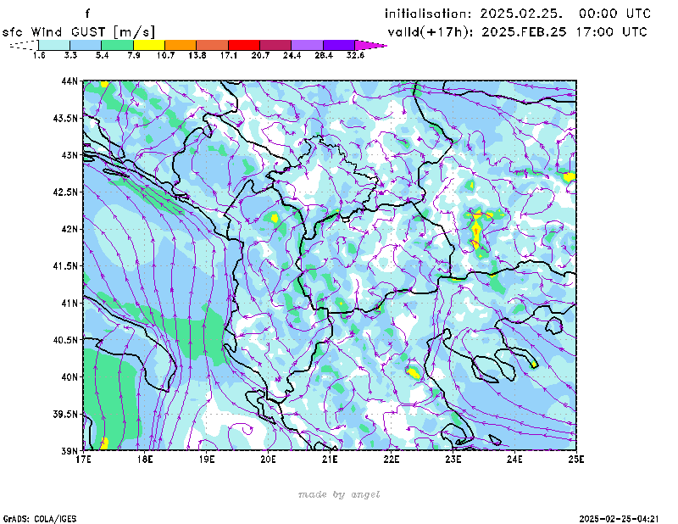
Task: Select the valid(+17h) forecast time text
Action: pyautogui.click(x=517, y=32)
